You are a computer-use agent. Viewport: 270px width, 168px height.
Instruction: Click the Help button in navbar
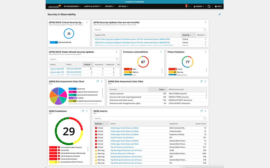tap(218, 6)
